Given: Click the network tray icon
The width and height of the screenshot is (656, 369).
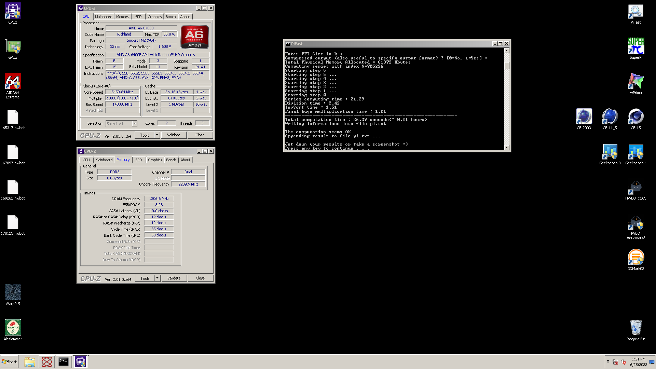Looking at the screenshot, I should [x=615, y=362].
